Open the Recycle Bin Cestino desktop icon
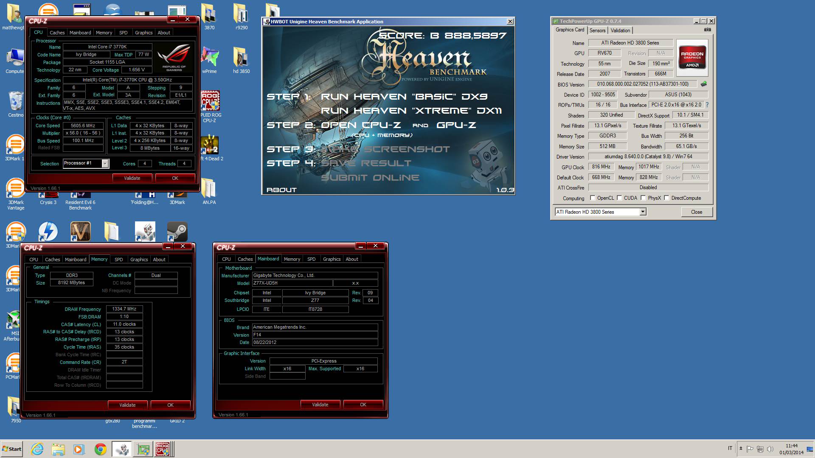This screenshot has height=458, width=815. pos(16,104)
